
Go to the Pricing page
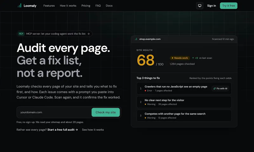86,6
